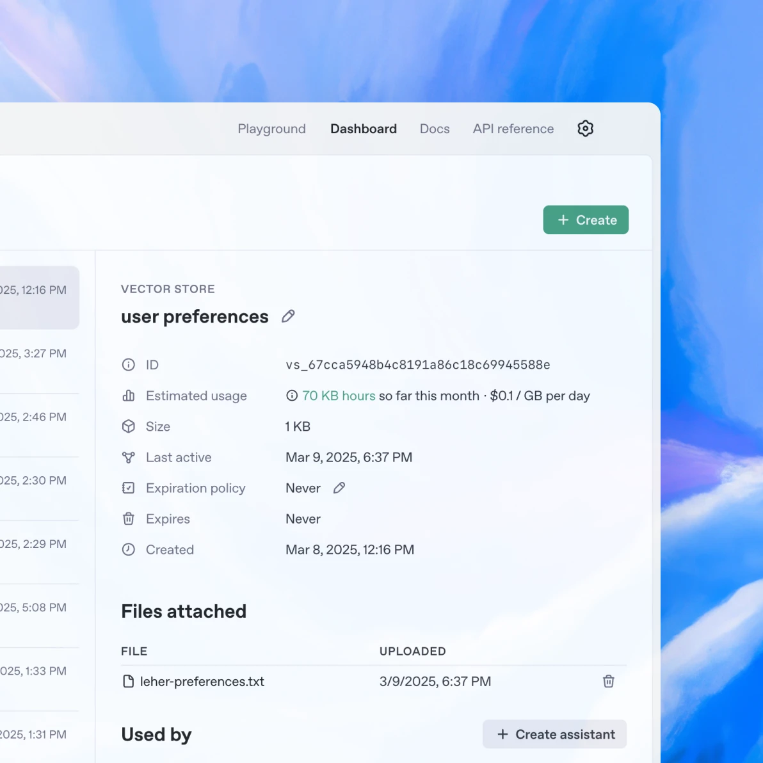
Task: Click the FILE column header
Action: click(134, 651)
